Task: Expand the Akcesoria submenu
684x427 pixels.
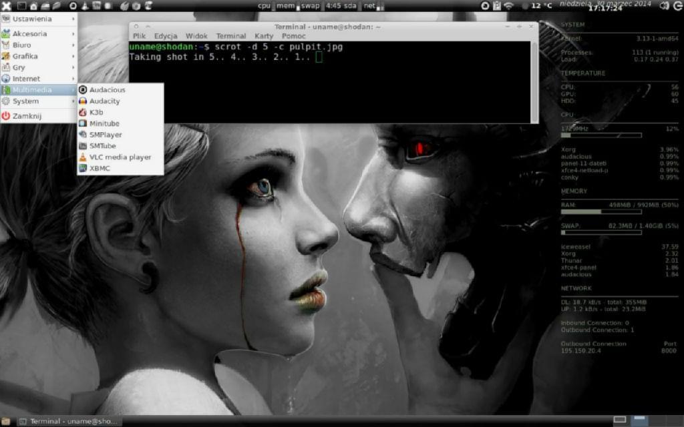Action: (38, 33)
